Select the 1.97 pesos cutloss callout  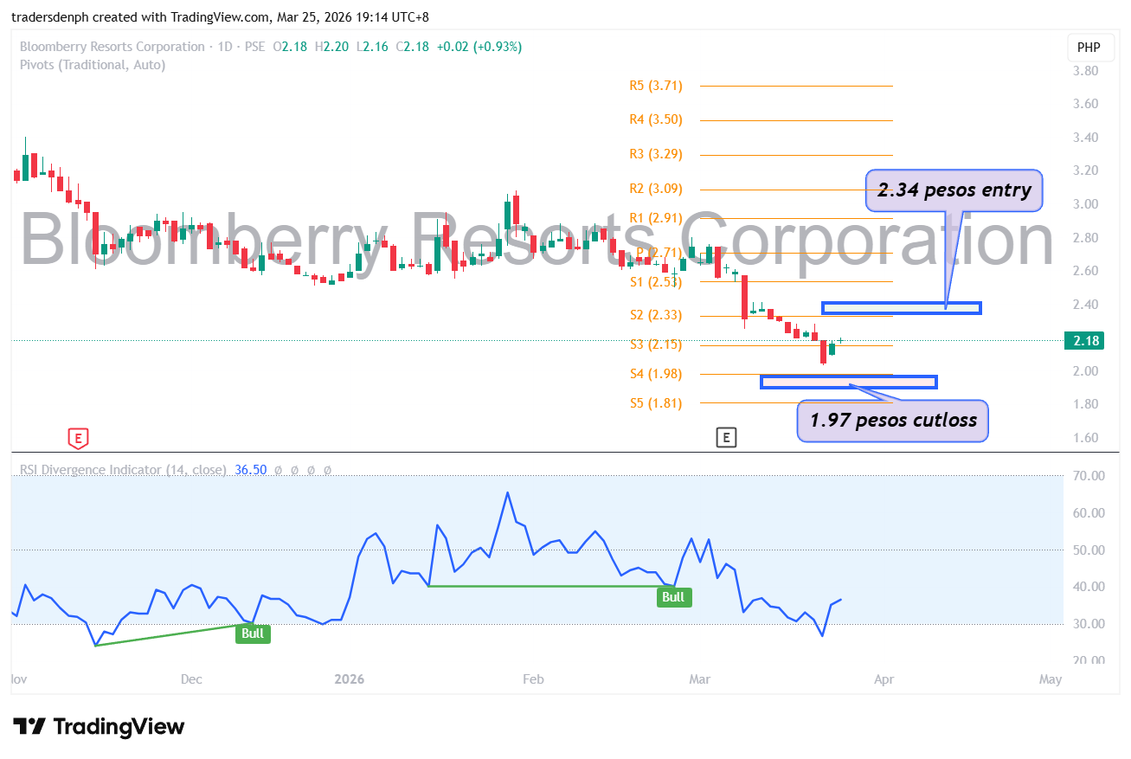point(893,421)
